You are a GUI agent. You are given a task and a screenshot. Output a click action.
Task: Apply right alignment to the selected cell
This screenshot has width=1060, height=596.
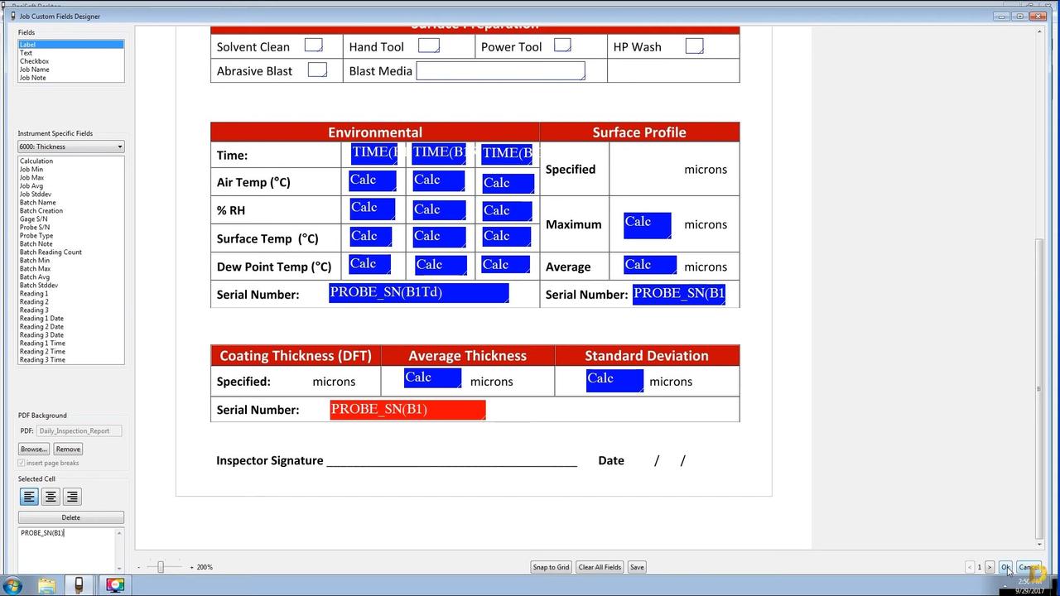point(71,496)
